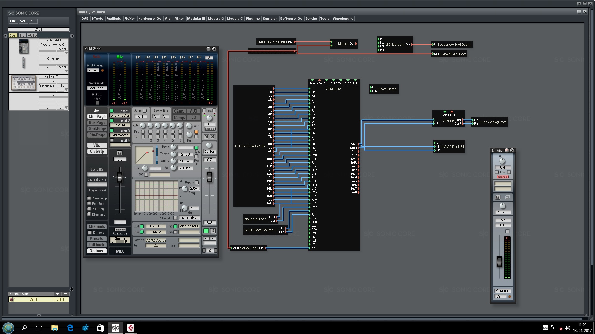The height and width of the screenshot is (334, 595).
Task: Open mixer Options
Action: 96,251
